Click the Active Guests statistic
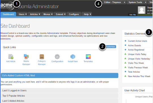The width and height of the screenshot is (153, 103). pos(135,45)
